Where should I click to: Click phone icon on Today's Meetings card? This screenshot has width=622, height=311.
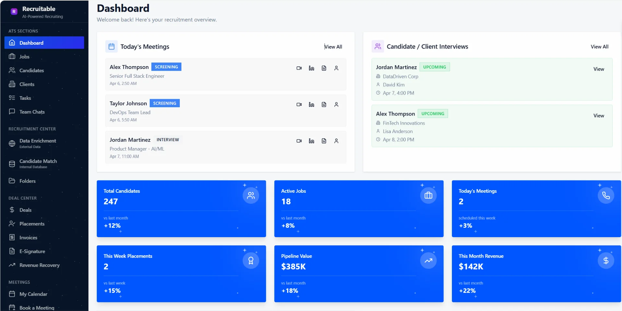(x=606, y=195)
